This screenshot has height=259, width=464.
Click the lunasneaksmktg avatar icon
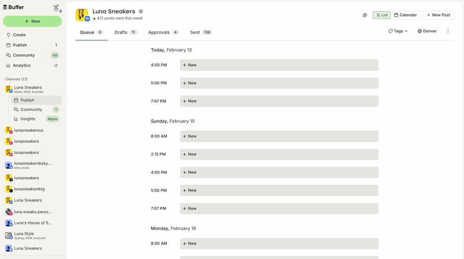coord(9,189)
